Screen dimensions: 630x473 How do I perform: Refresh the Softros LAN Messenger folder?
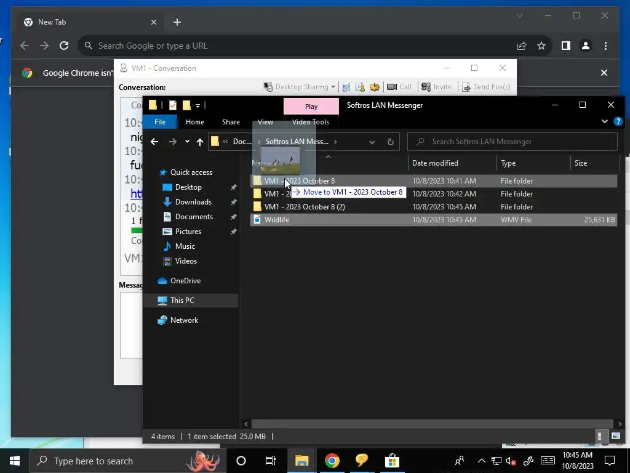pos(390,142)
